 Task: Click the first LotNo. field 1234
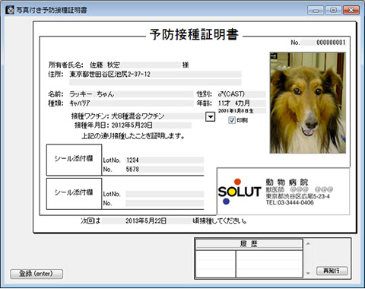164,160
